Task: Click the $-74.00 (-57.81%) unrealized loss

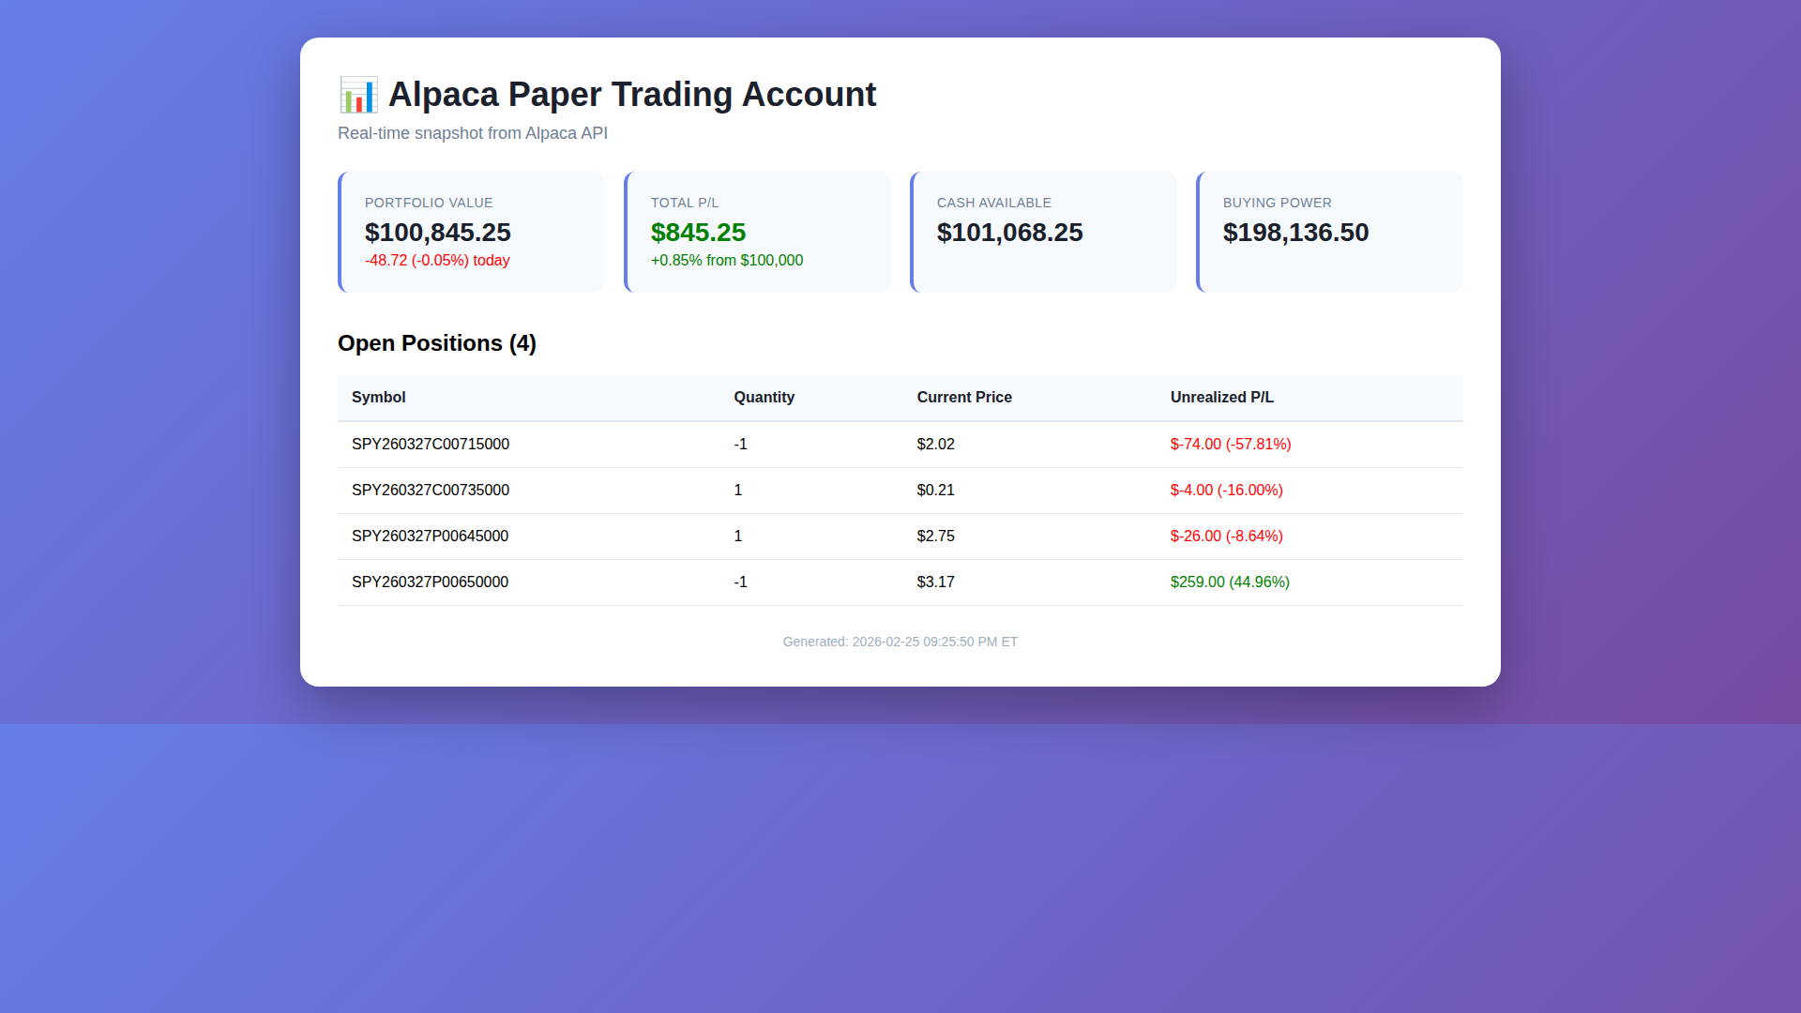Action: click(1231, 445)
